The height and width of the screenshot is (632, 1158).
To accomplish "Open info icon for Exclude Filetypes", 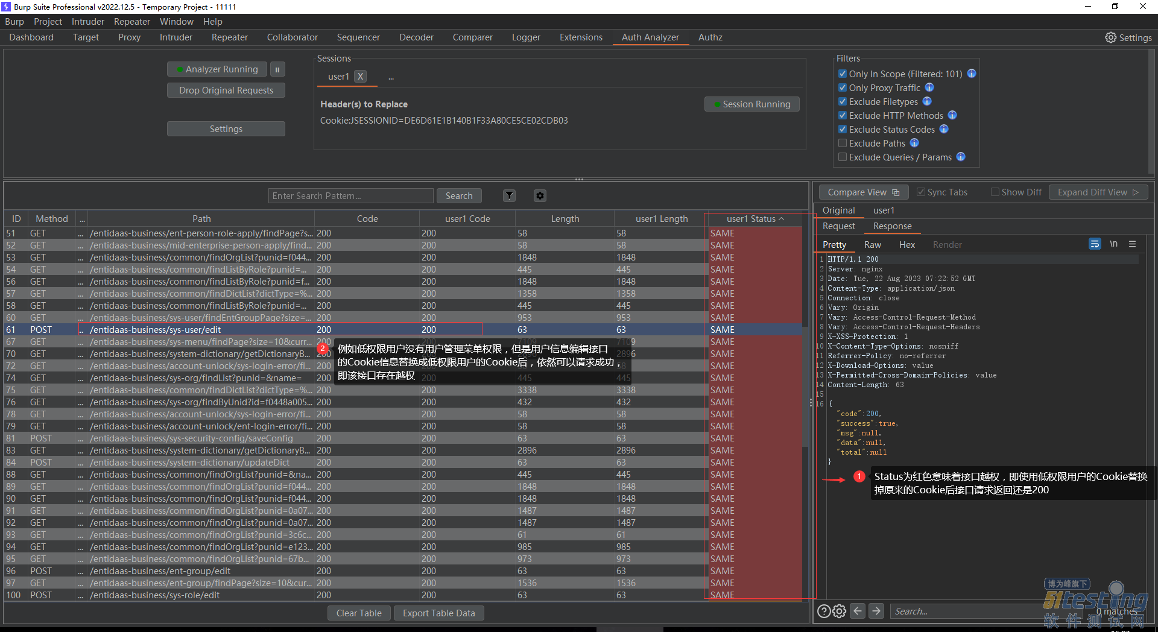I will 927,101.
